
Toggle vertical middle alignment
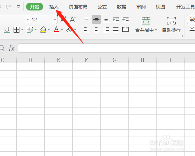pyautogui.click(x=96, y=19)
